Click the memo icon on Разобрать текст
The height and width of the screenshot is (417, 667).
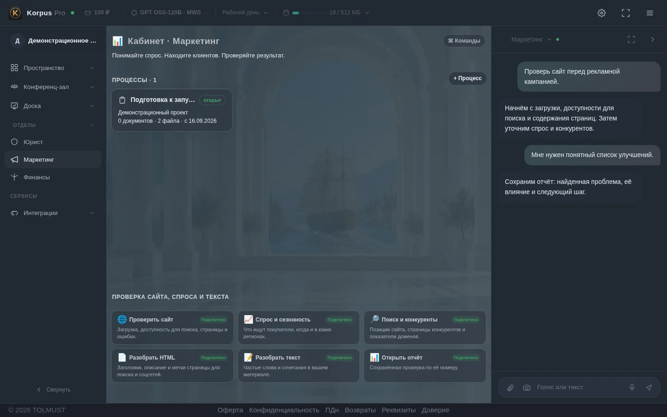tap(248, 357)
